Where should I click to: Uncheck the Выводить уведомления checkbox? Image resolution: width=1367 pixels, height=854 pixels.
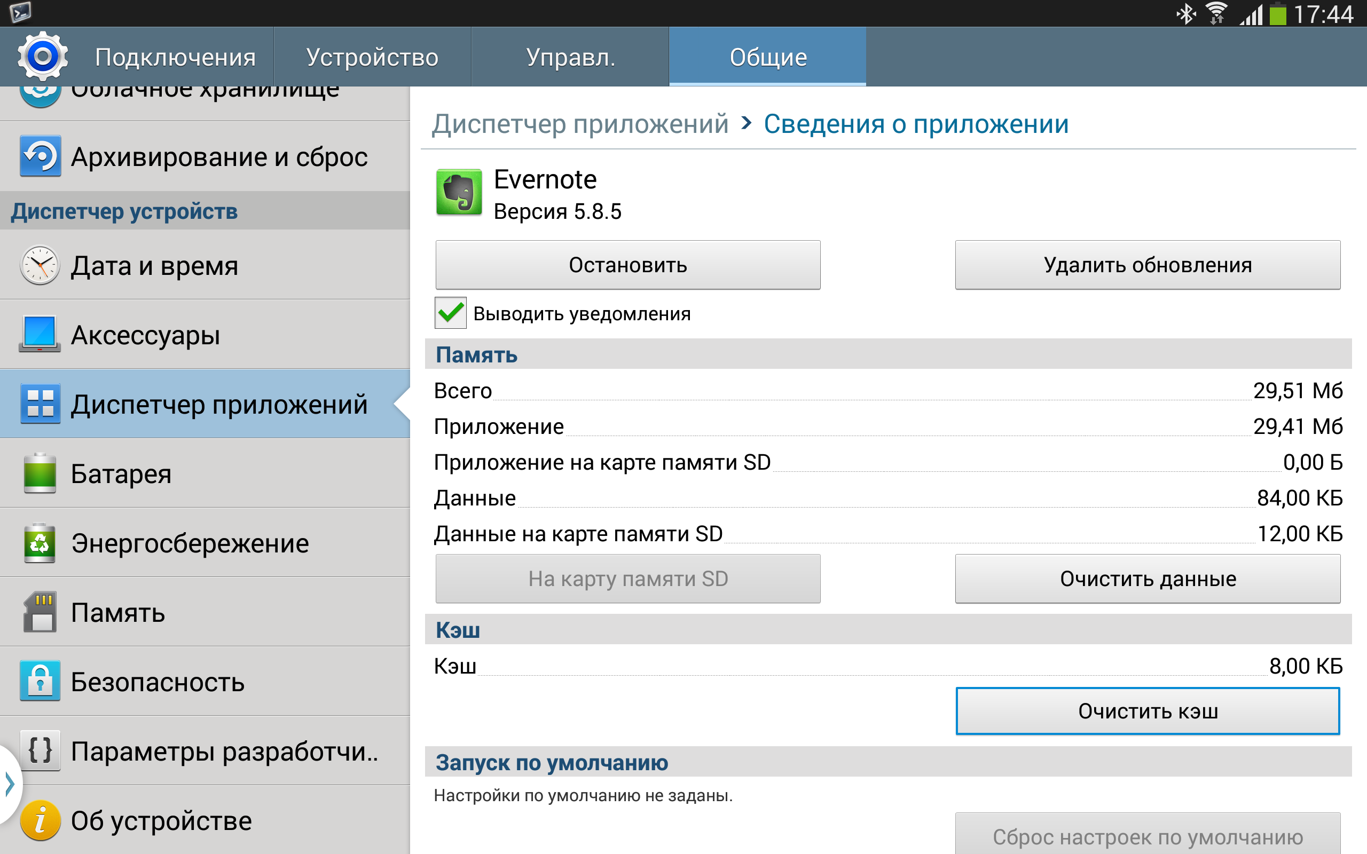[450, 313]
